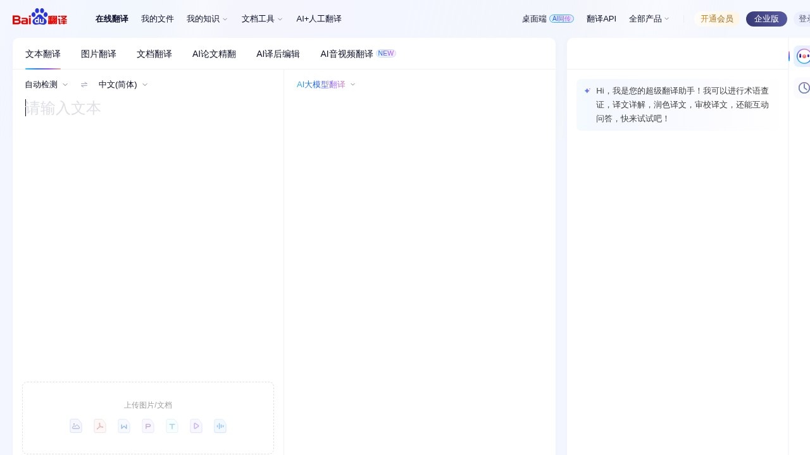Open the image file upload icon
This screenshot has width=810, height=455.
76,426
